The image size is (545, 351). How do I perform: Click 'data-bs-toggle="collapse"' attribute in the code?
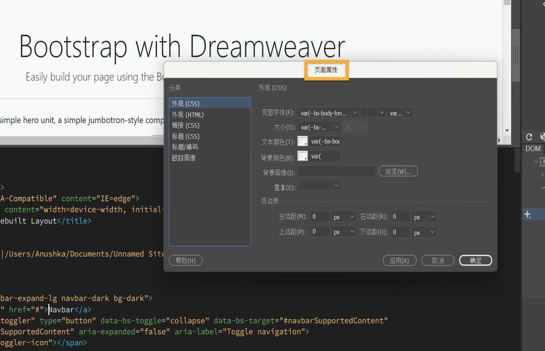pyautogui.click(x=155, y=321)
